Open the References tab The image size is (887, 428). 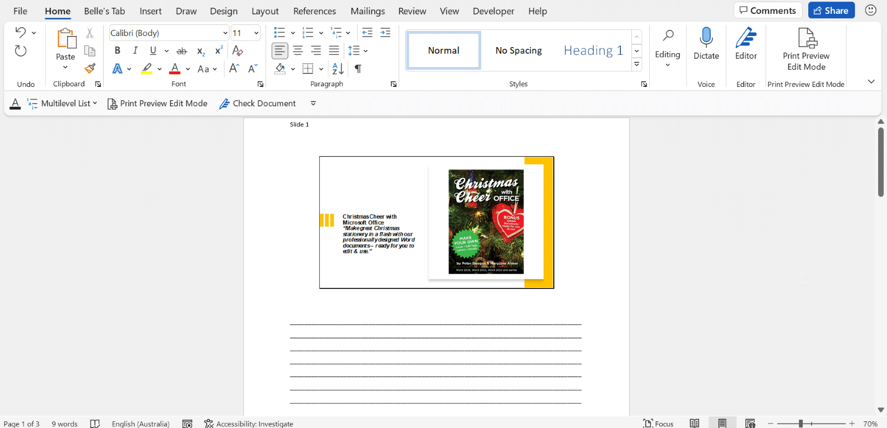[x=314, y=11]
